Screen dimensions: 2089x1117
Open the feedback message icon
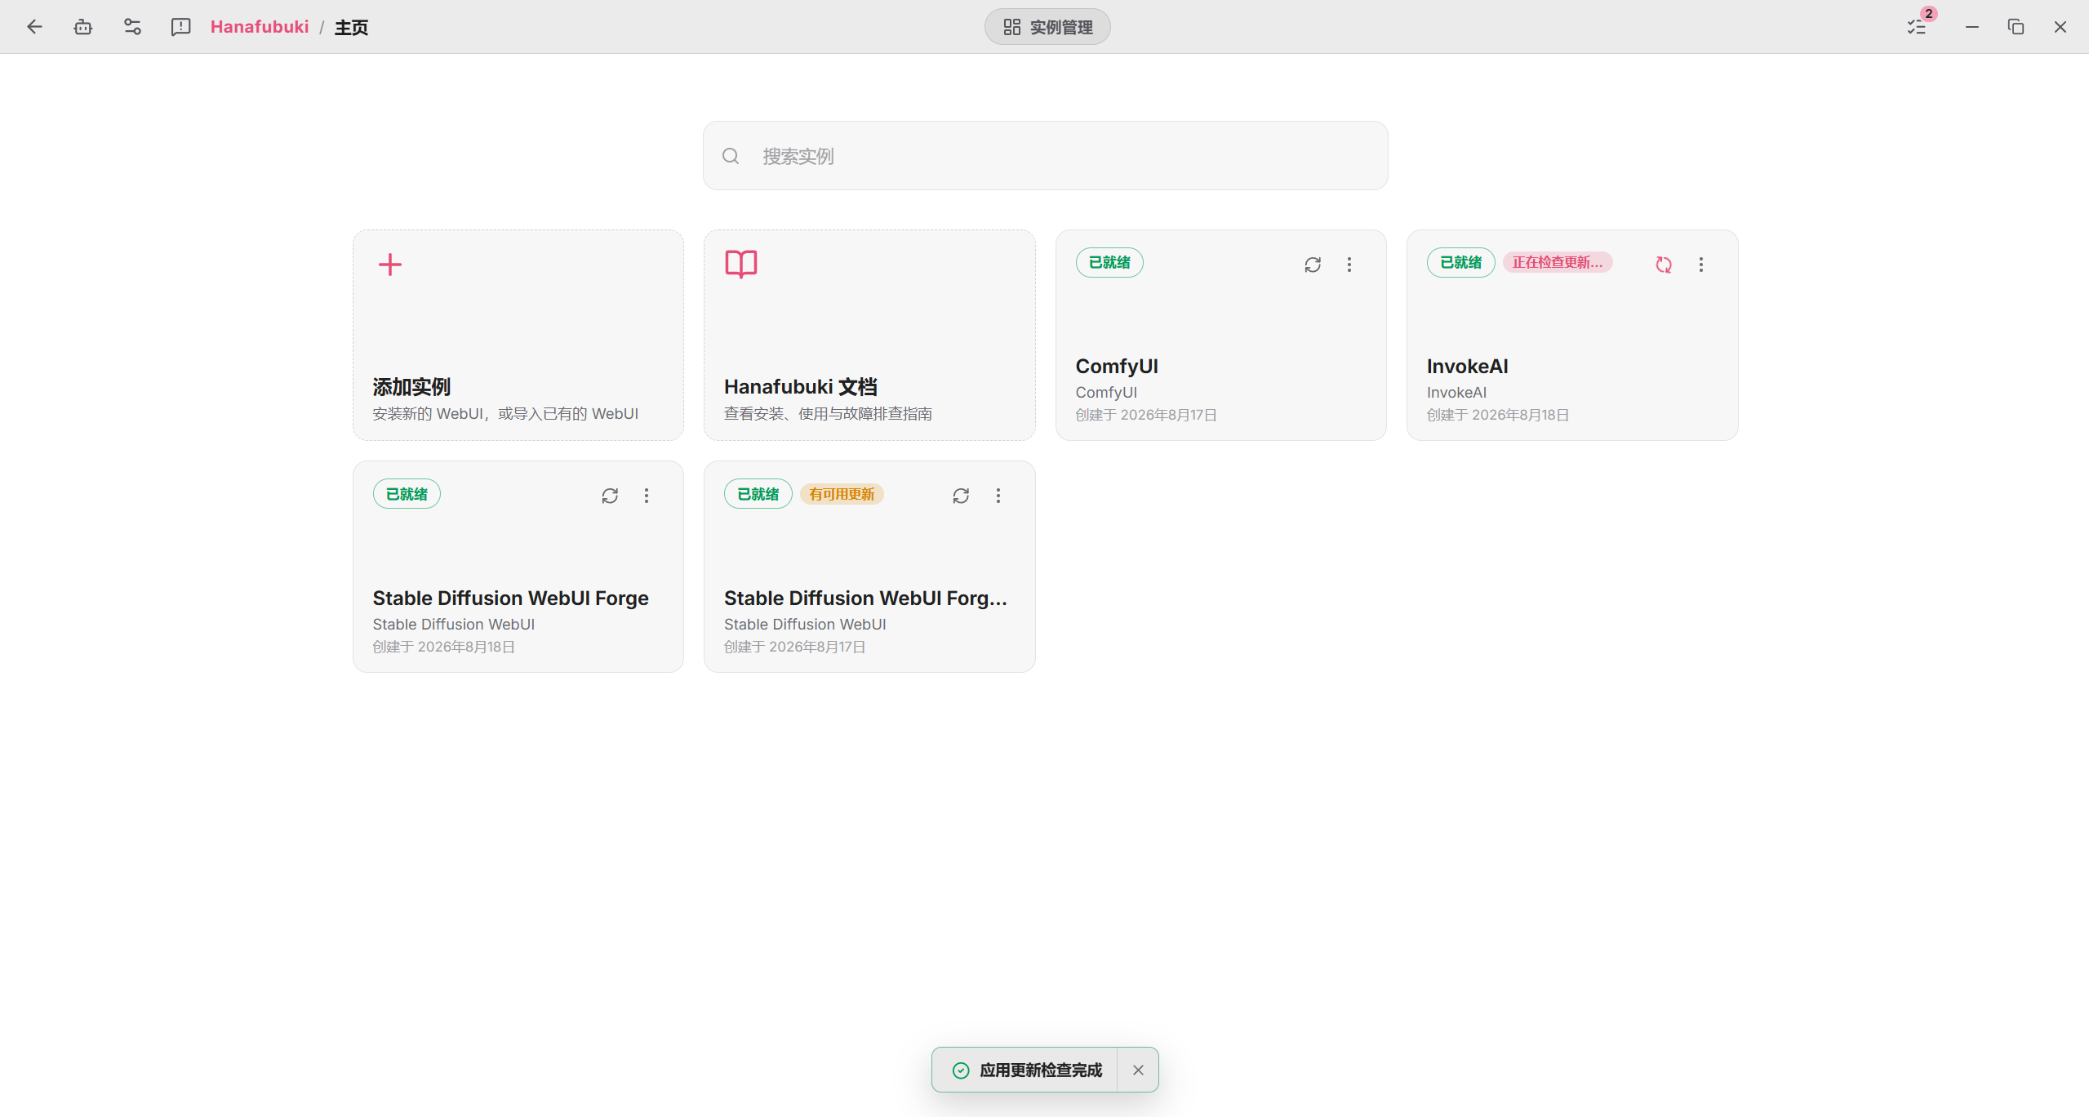180,27
